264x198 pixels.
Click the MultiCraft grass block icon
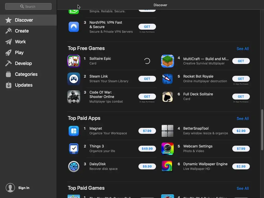(168, 61)
